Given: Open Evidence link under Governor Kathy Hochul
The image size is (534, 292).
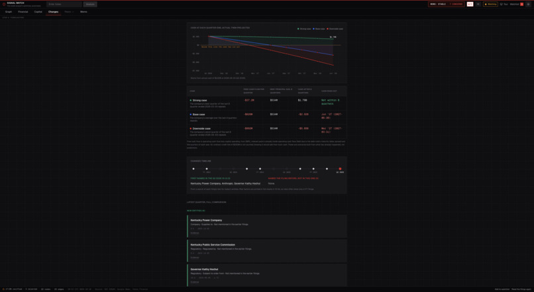Looking at the screenshot, I should point(195,282).
